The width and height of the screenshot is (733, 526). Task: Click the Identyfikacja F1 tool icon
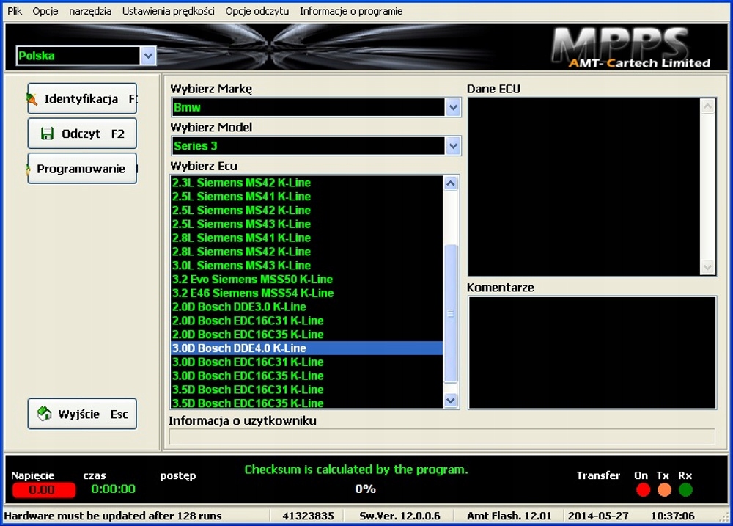tap(32, 98)
